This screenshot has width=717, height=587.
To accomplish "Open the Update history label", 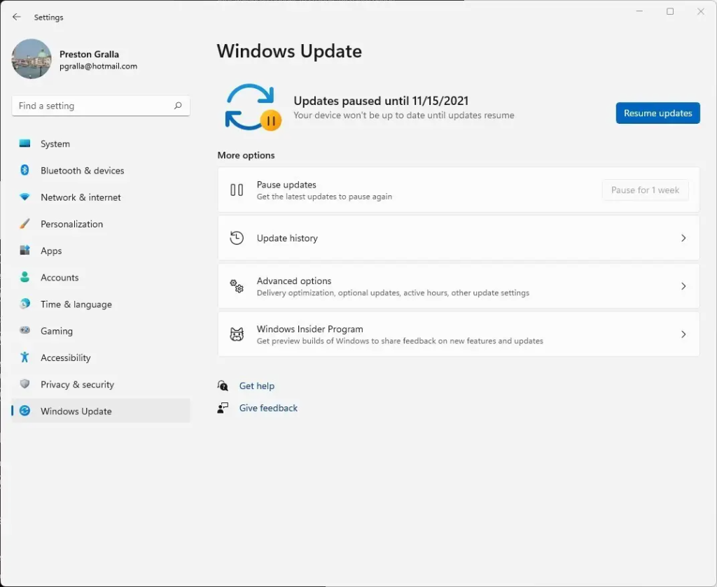I will click(x=287, y=238).
